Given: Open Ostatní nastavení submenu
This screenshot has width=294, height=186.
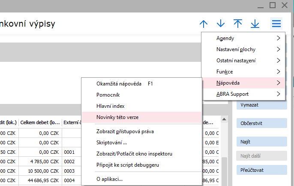Looking at the screenshot, I should pos(243,61).
